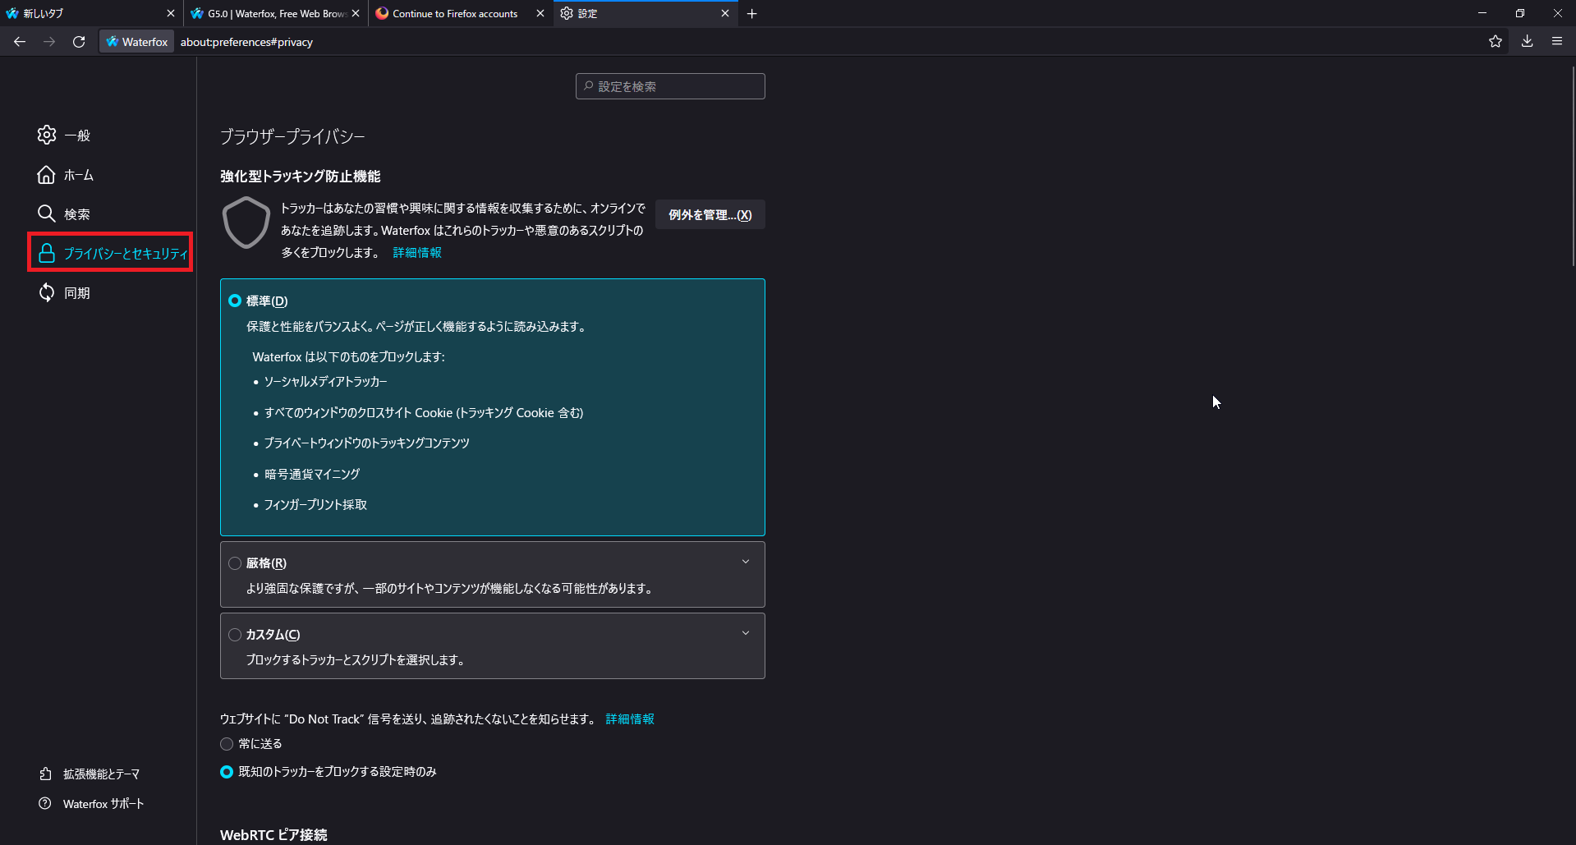Close the G5.0 Waterfox tab

pyautogui.click(x=356, y=13)
